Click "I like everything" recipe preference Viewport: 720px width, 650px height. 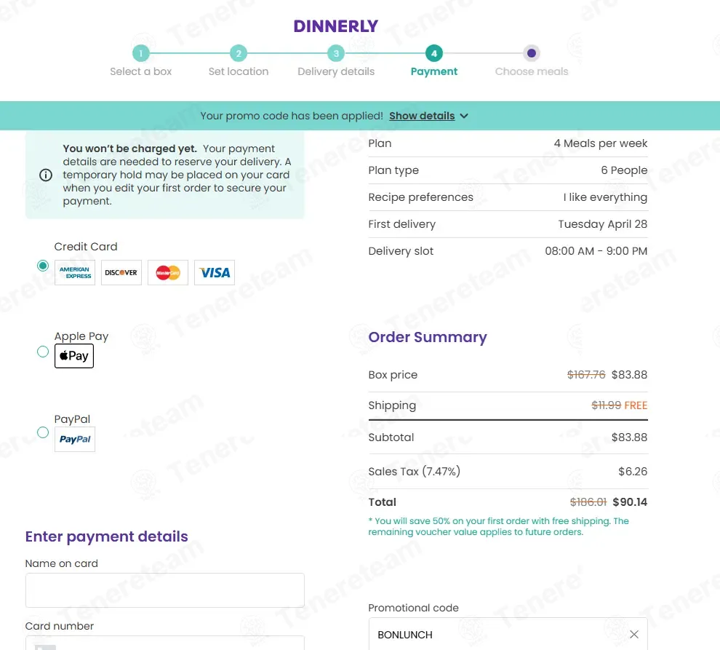605,197
